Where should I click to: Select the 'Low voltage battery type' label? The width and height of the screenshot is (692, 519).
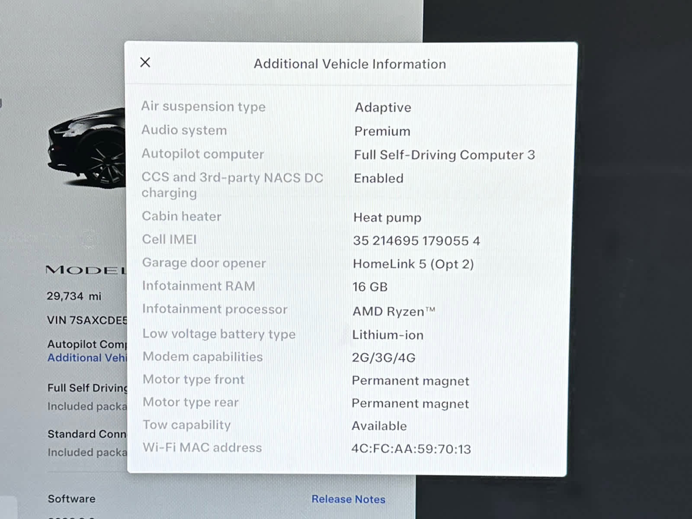[x=219, y=334]
